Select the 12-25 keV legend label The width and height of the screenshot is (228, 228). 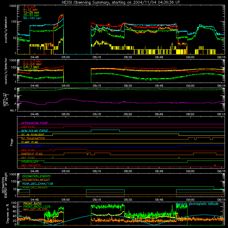pyautogui.click(x=31, y=13)
